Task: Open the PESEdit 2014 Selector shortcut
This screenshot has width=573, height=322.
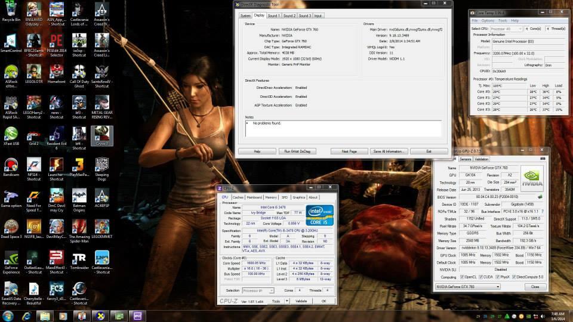Action: pyautogui.click(x=56, y=46)
